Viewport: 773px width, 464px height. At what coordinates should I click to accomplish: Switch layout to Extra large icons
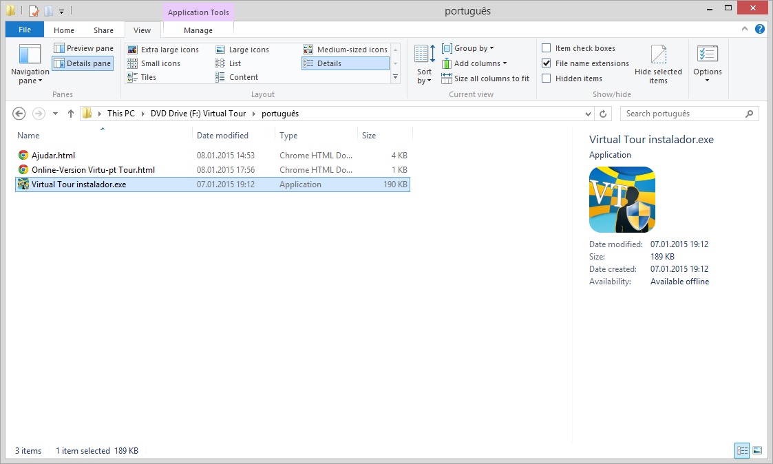163,50
